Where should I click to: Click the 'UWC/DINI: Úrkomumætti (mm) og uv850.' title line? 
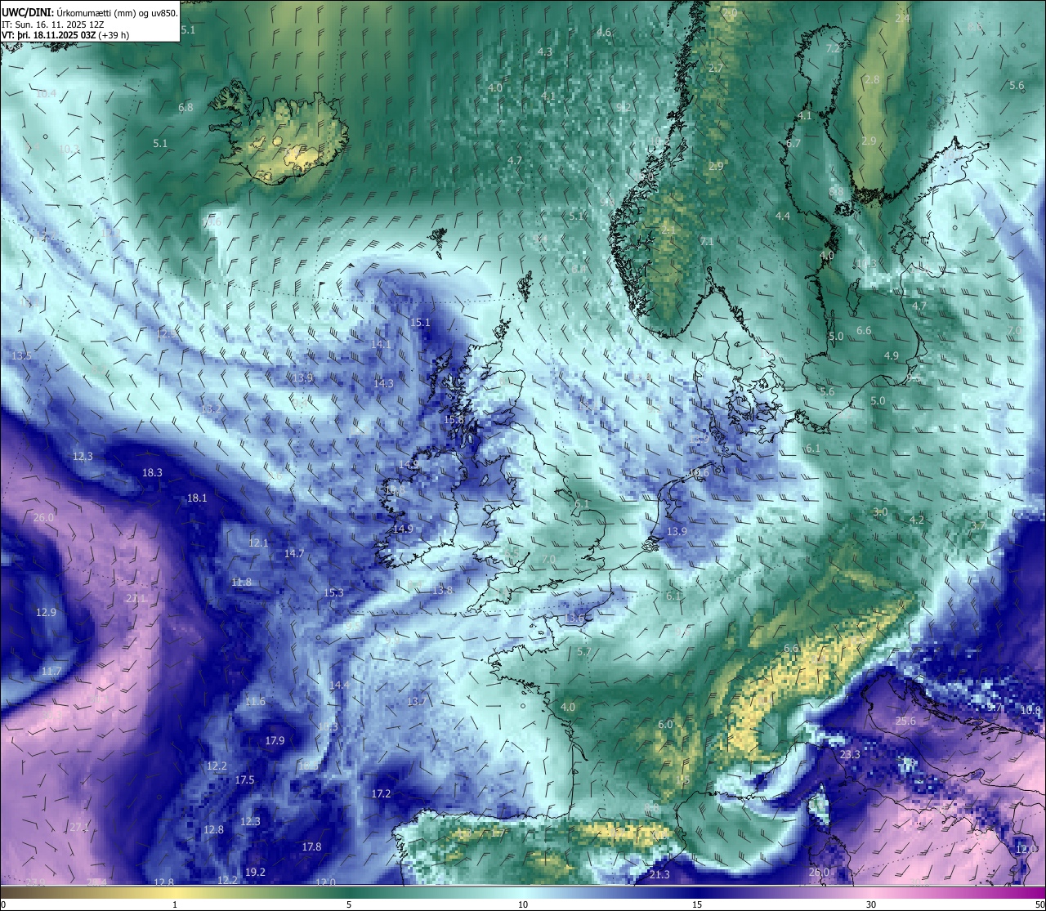tap(90, 12)
